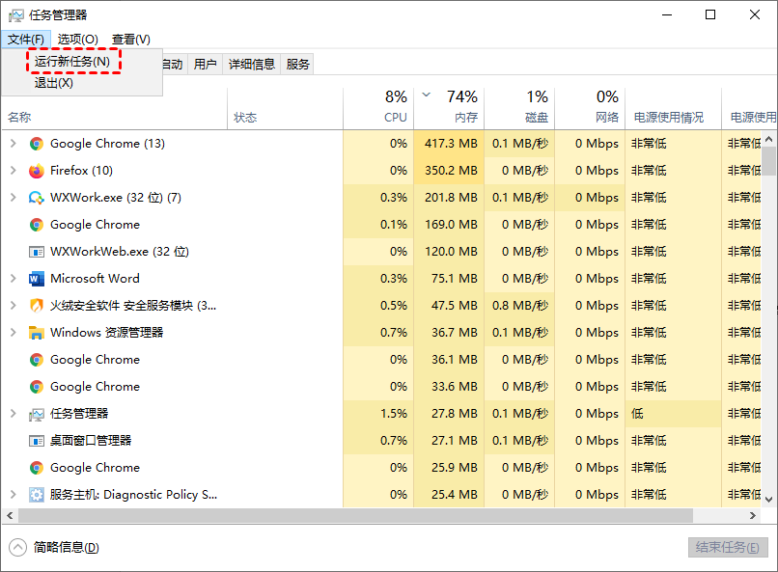Viewport: 778px width, 572px height.
Task: Click the 火绒安全软件 process icon
Action: tap(37, 306)
